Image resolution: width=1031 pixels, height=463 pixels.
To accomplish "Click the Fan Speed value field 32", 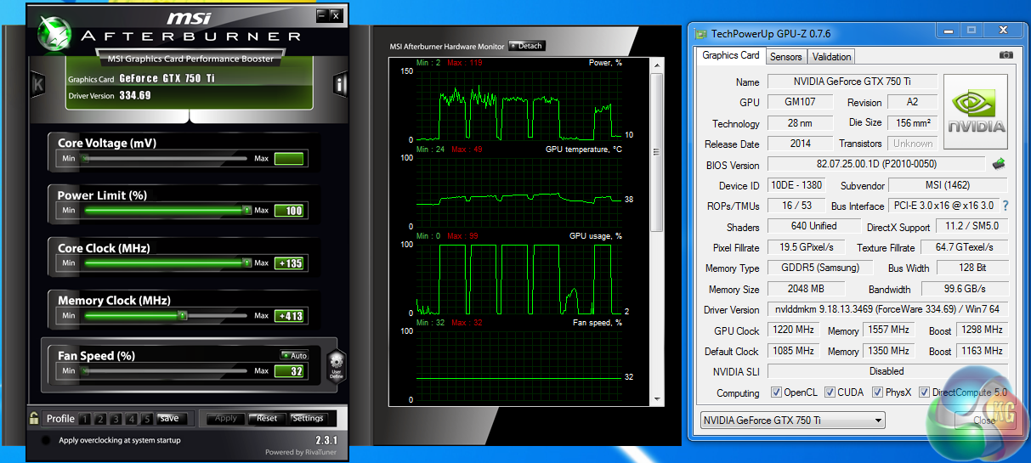I will [289, 371].
